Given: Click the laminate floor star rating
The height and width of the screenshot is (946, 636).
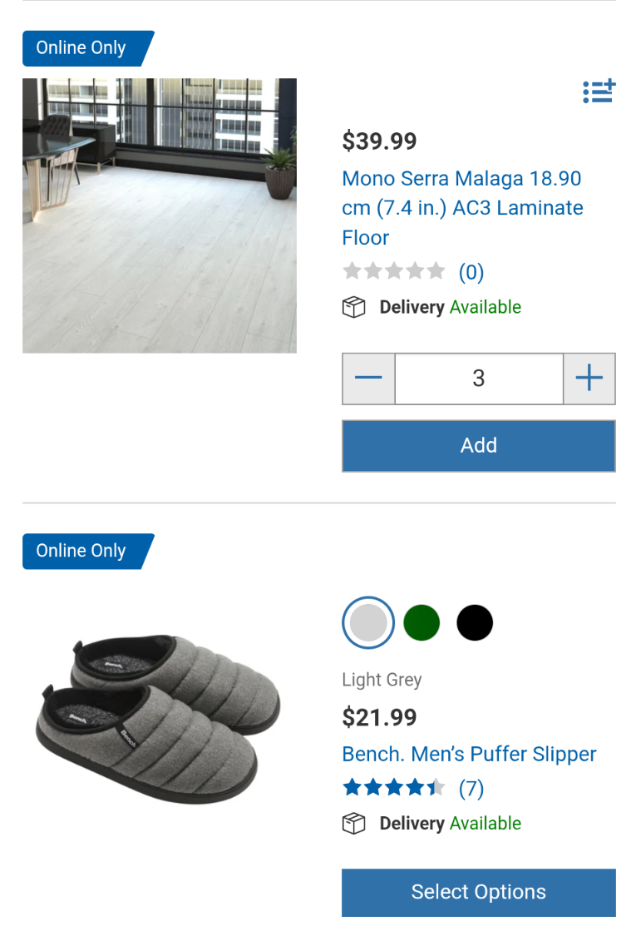Looking at the screenshot, I should click(394, 271).
